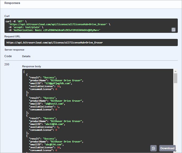Screen dimensions: 182x153
Task: Click the response body scrollbar thumb
Action: click(175, 78)
